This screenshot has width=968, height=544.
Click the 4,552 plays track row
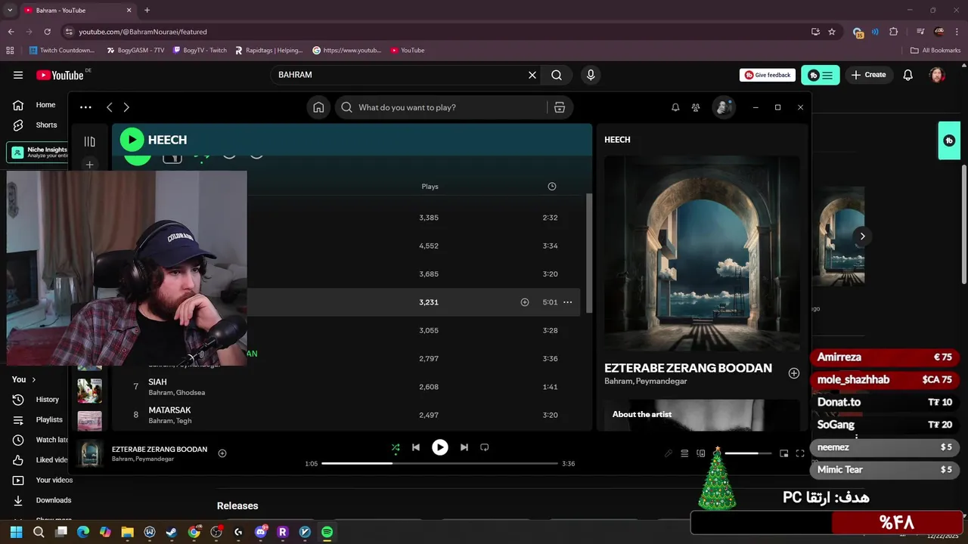pos(412,246)
